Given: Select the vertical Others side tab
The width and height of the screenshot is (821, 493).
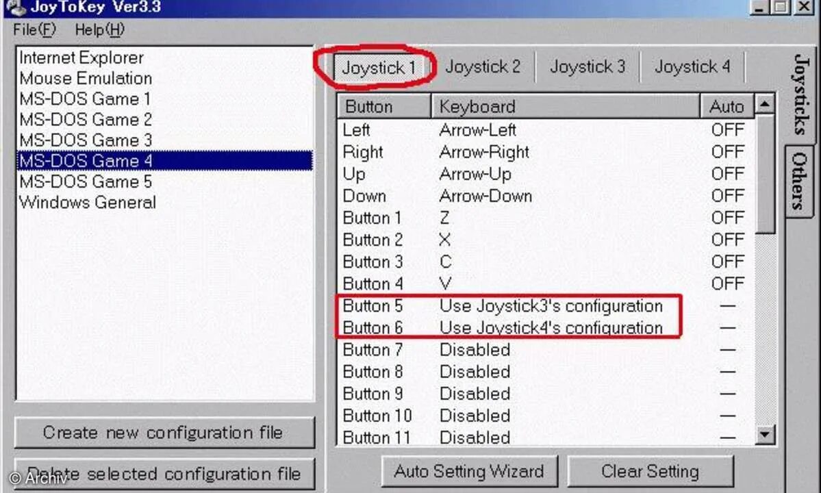Looking at the screenshot, I should click(x=799, y=181).
